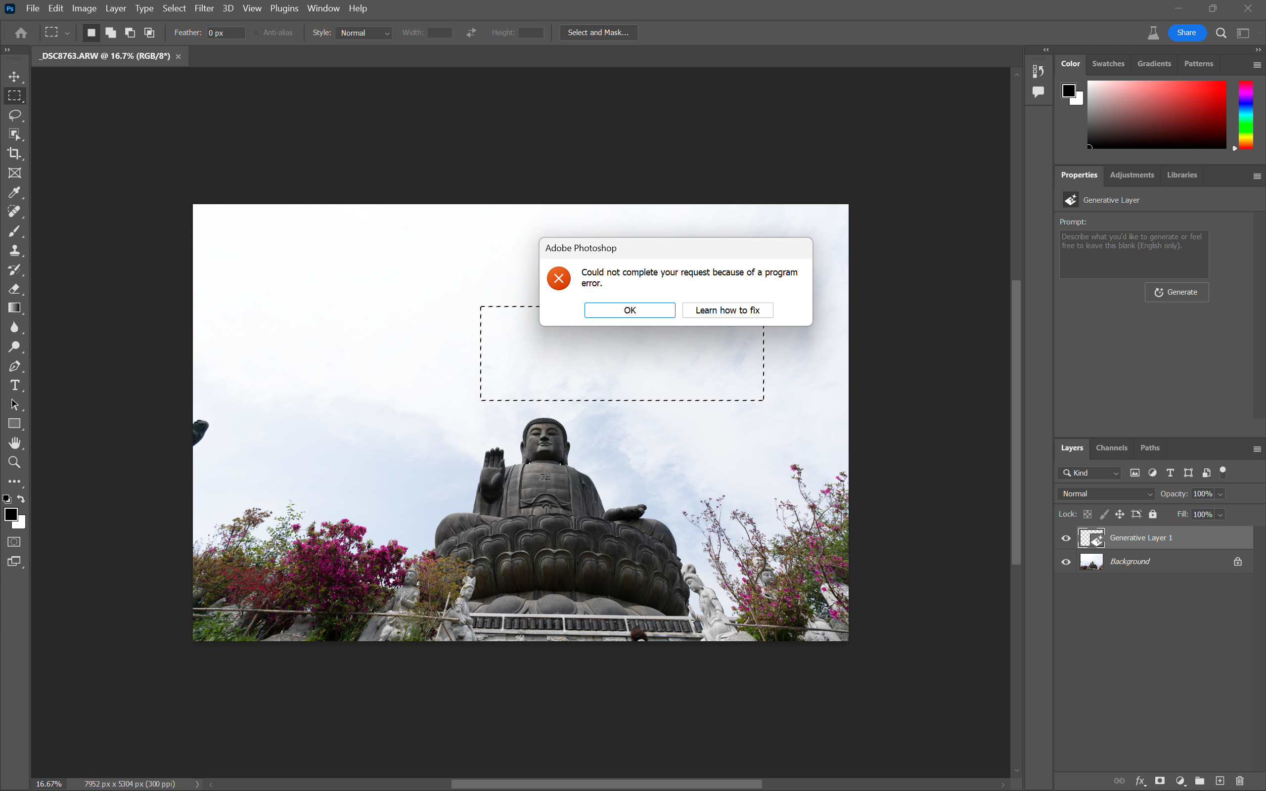Select the Eyedropper tool
Image resolution: width=1266 pixels, height=791 pixels.
pyautogui.click(x=14, y=192)
